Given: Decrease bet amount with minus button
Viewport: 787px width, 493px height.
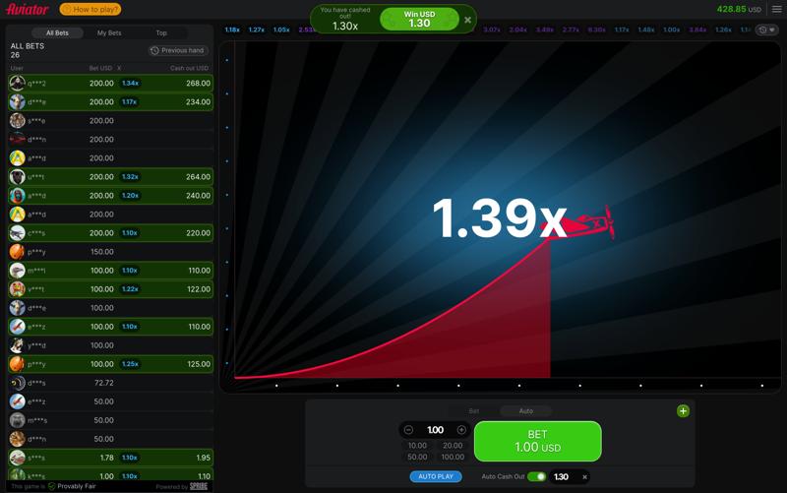Looking at the screenshot, I should [408, 430].
